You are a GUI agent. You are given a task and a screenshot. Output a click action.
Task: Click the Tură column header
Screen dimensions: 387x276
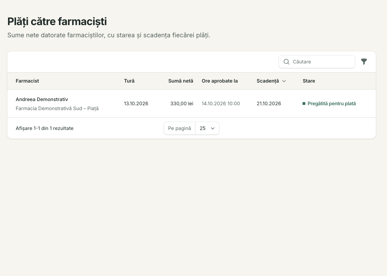tap(129, 81)
